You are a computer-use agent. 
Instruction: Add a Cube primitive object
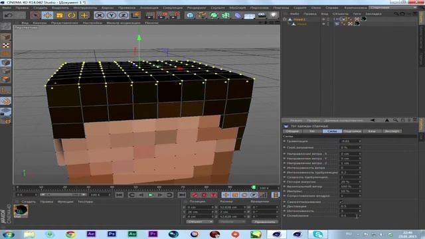point(190,15)
